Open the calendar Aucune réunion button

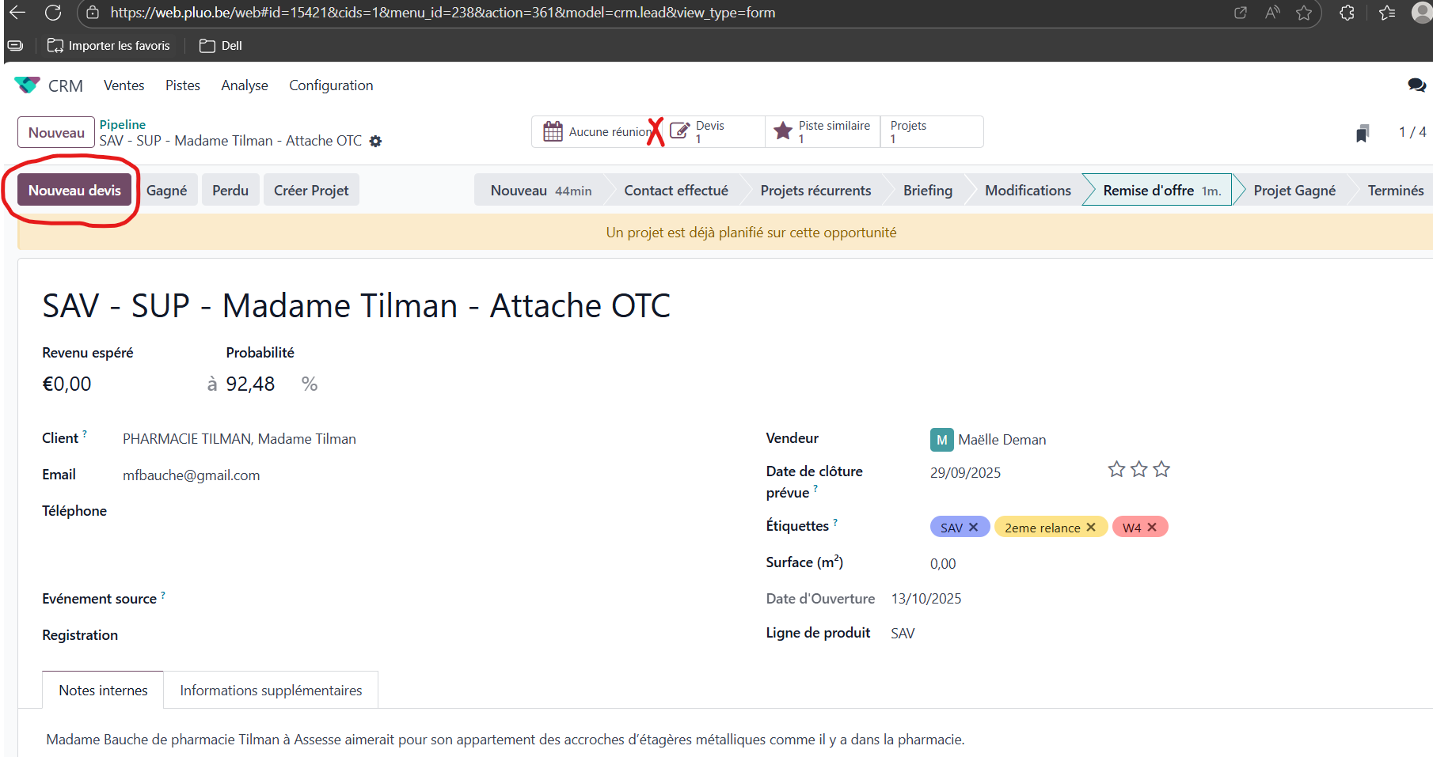[597, 132]
